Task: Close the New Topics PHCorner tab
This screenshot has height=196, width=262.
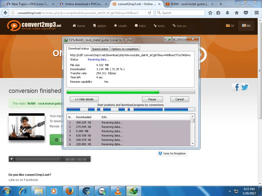Action: 53,4
